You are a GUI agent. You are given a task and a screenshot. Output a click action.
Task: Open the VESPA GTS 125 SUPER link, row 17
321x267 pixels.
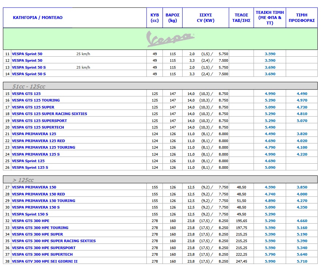[x=33, y=107]
